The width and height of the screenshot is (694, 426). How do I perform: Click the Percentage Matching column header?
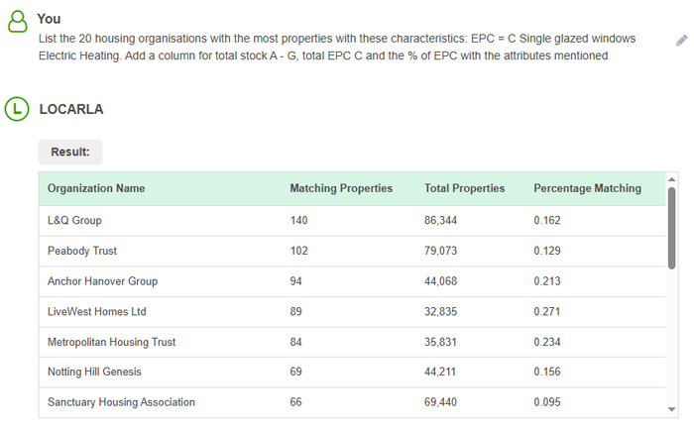[587, 188]
